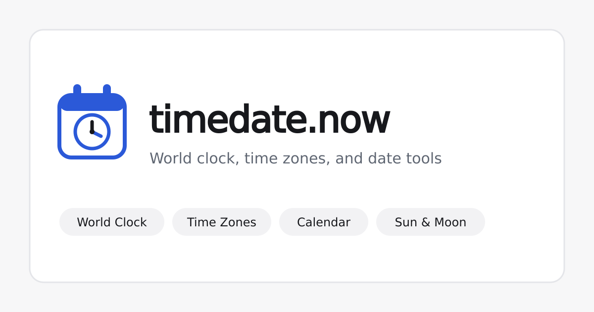594x312 pixels.
Task: Click the solid blue header band of the calendar icon
Action: click(92, 102)
